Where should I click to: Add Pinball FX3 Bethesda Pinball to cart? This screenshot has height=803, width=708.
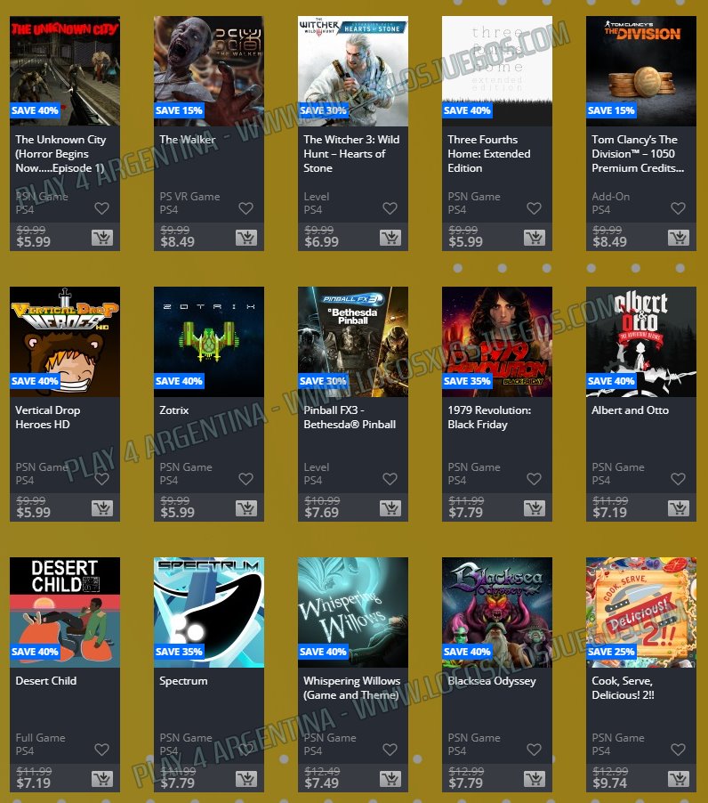390,508
